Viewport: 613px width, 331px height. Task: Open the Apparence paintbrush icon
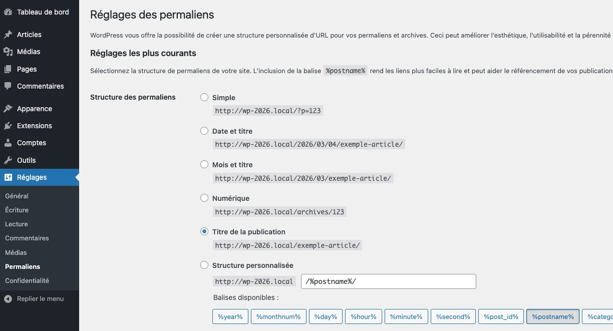point(8,109)
